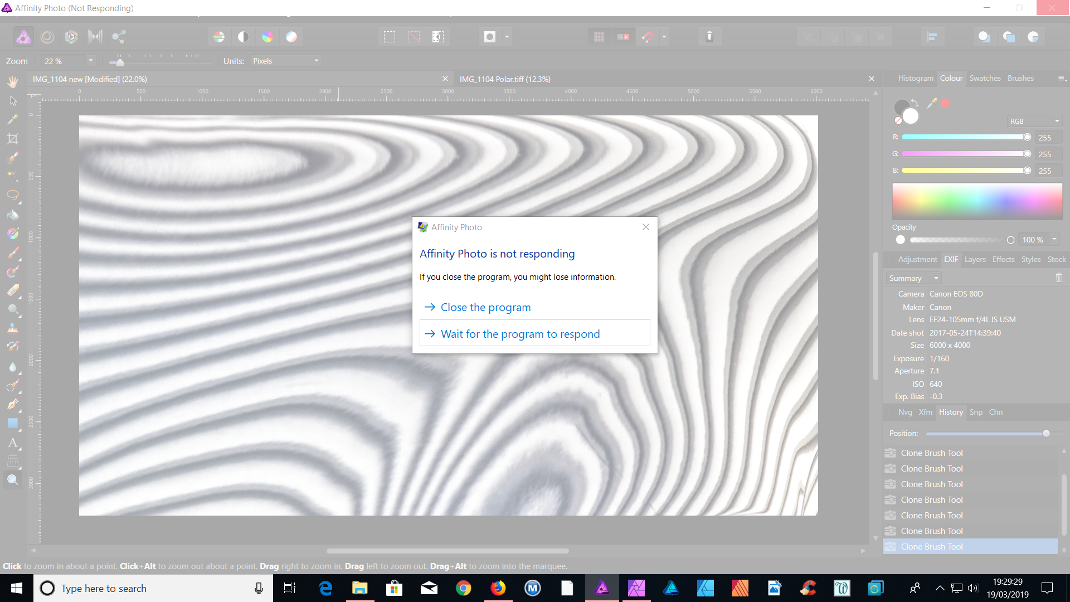
Task: Toggle Force Pixel Alignment
Action: click(623, 37)
